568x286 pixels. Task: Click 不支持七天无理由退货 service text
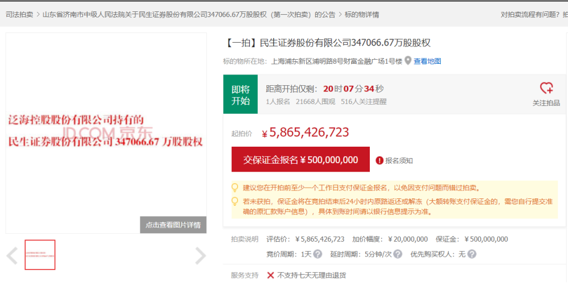(x=311, y=275)
